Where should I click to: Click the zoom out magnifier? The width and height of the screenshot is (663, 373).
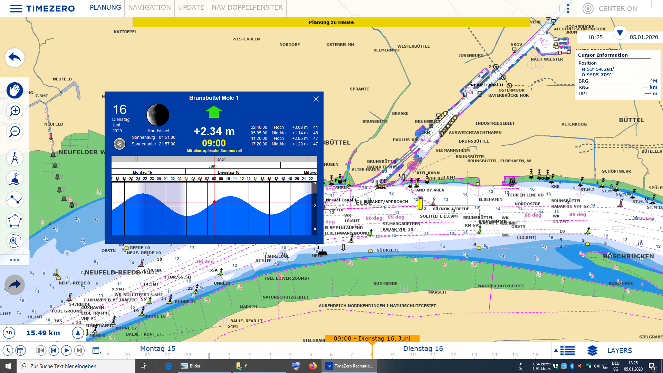15,132
